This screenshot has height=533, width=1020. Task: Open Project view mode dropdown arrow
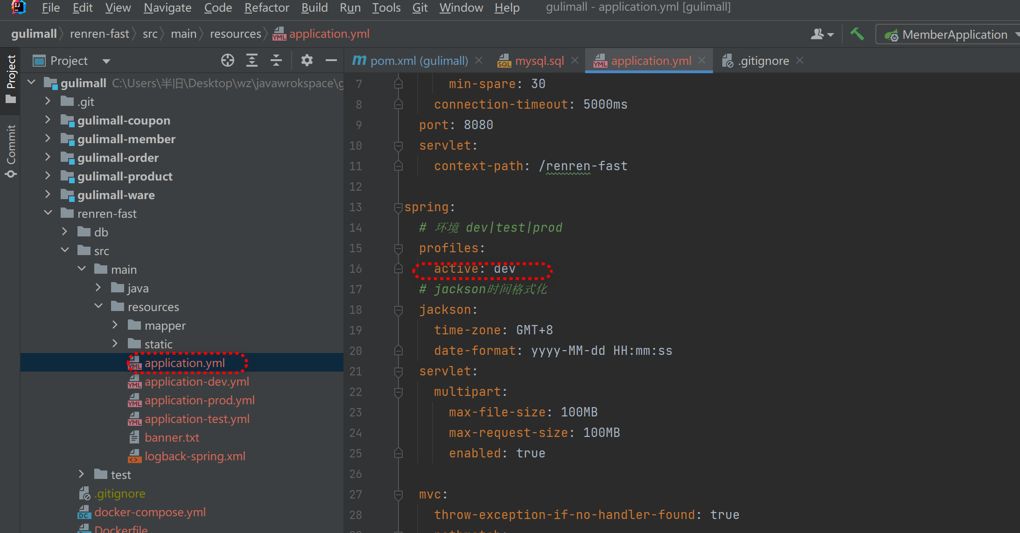click(106, 61)
